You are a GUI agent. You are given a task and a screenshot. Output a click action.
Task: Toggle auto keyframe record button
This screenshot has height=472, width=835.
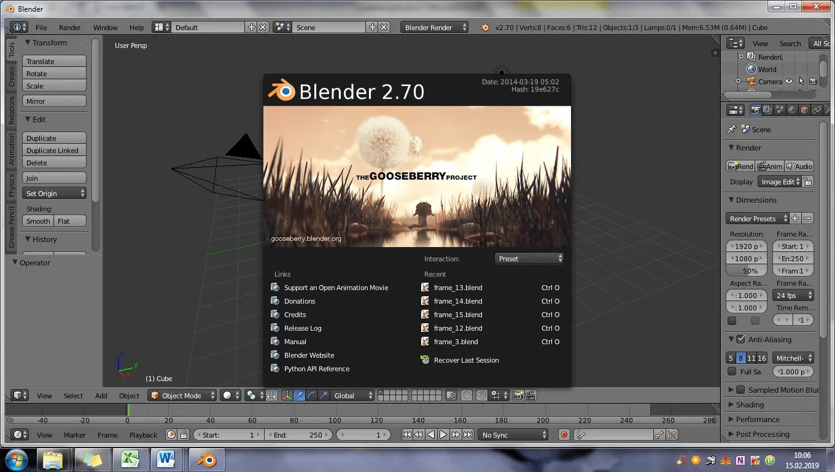[x=564, y=435]
